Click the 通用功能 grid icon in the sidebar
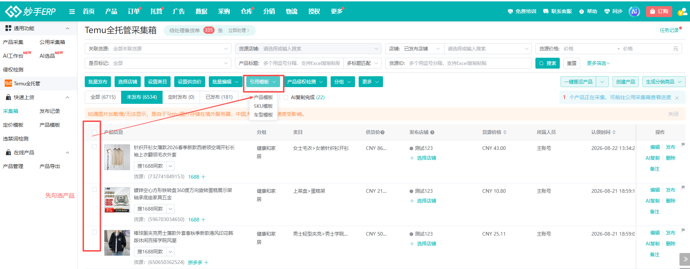The width and height of the screenshot is (690, 269). point(8,28)
